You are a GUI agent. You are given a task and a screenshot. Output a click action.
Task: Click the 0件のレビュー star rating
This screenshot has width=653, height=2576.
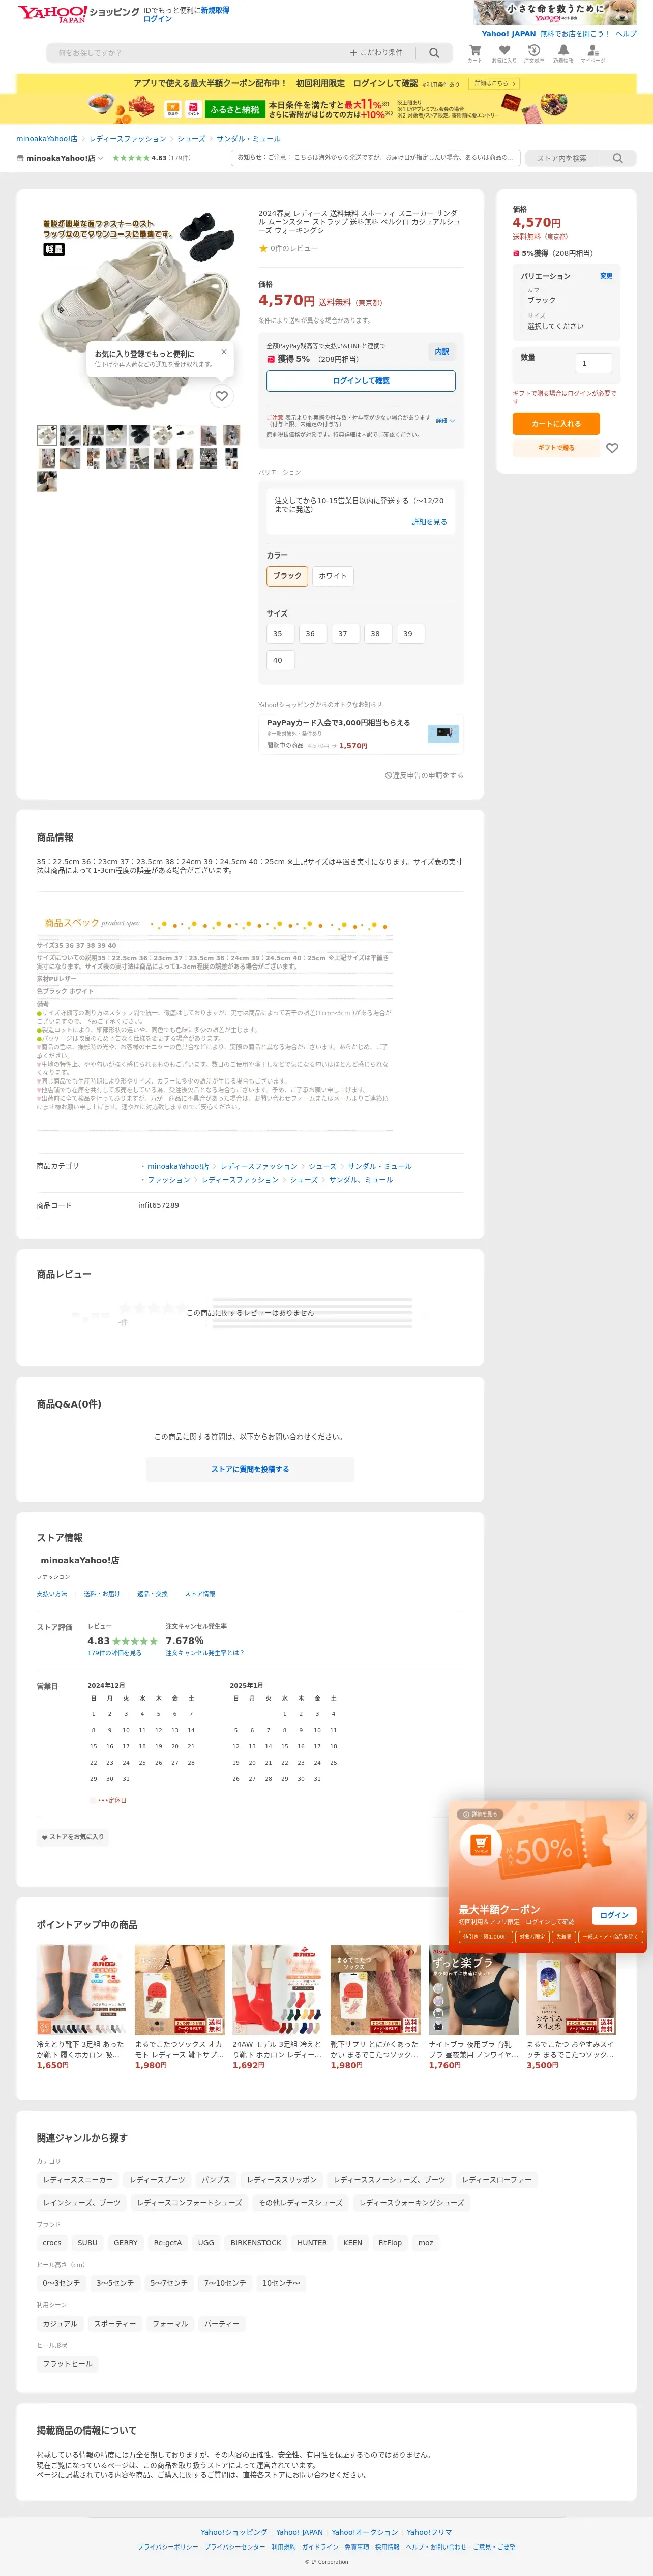coord(288,248)
